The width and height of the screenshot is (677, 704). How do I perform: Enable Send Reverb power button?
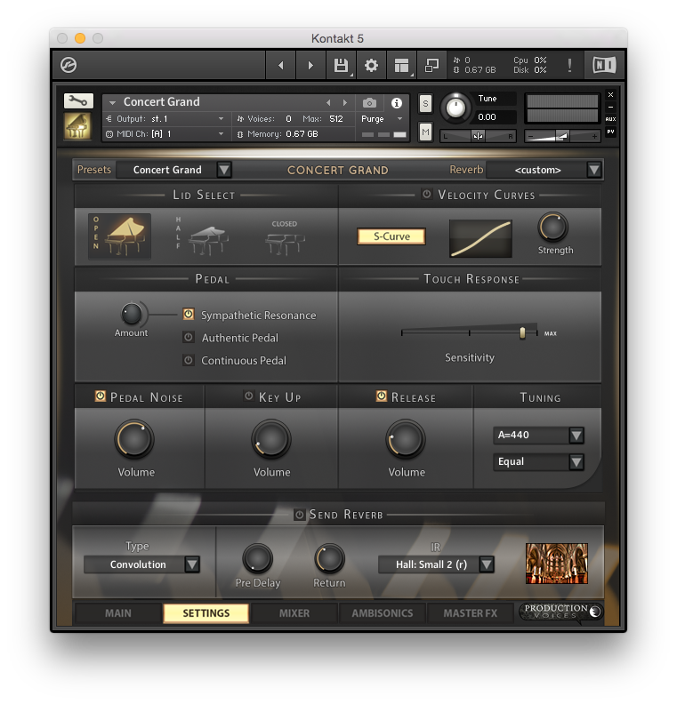click(x=300, y=515)
